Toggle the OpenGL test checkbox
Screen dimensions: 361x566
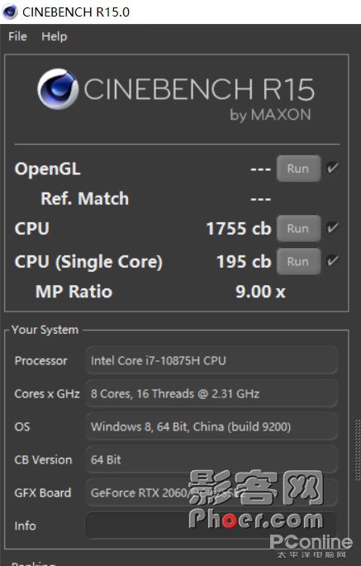pos(332,168)
